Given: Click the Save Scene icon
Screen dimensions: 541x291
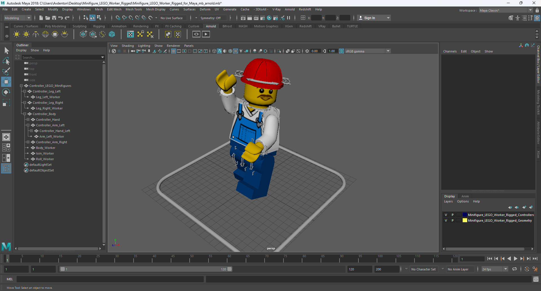Looking at the screenshot, I should pos(54,18).
